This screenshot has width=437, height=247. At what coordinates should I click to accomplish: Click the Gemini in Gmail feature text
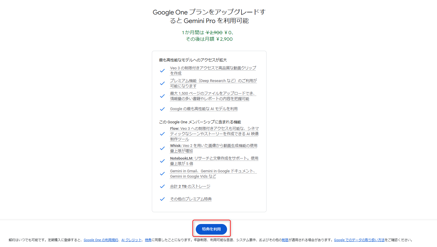tap(213, 174)
